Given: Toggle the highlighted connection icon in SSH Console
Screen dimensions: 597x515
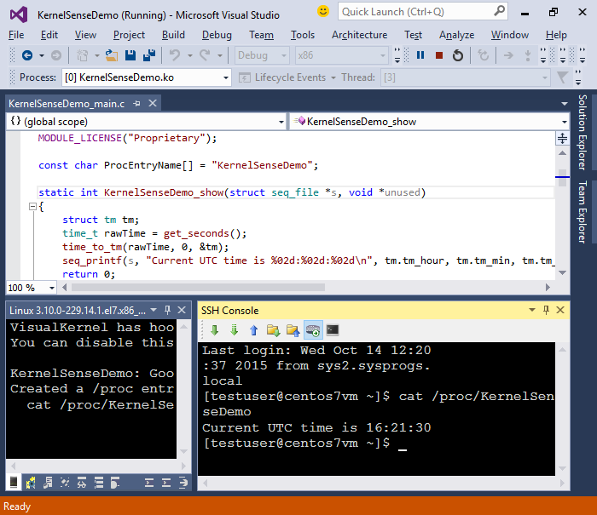Looking at the screenshot, I should (313, 330).
